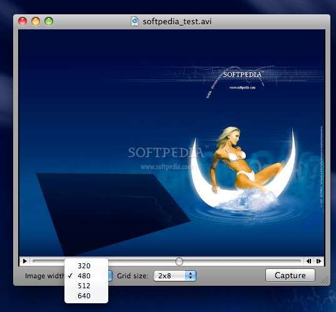Choose 512 from image width menu
This screenshot has height=312, width=336.
(86, 286)
